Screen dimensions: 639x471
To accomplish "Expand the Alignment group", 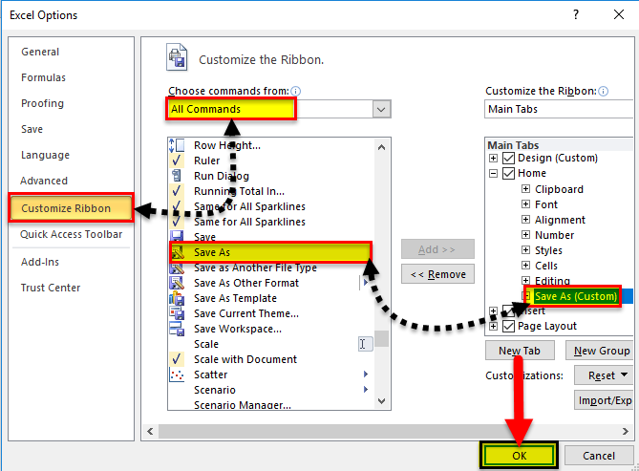I will [525, 220].
